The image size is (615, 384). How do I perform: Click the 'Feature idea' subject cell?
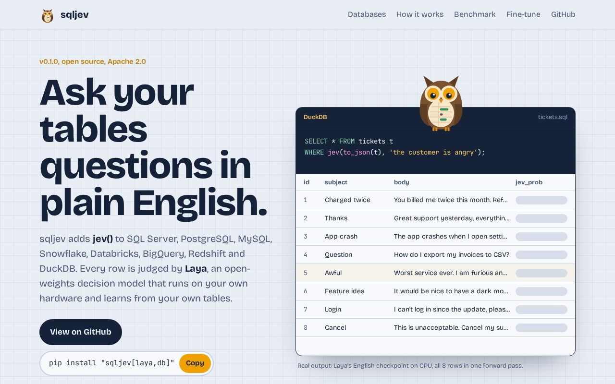[344, 291]
